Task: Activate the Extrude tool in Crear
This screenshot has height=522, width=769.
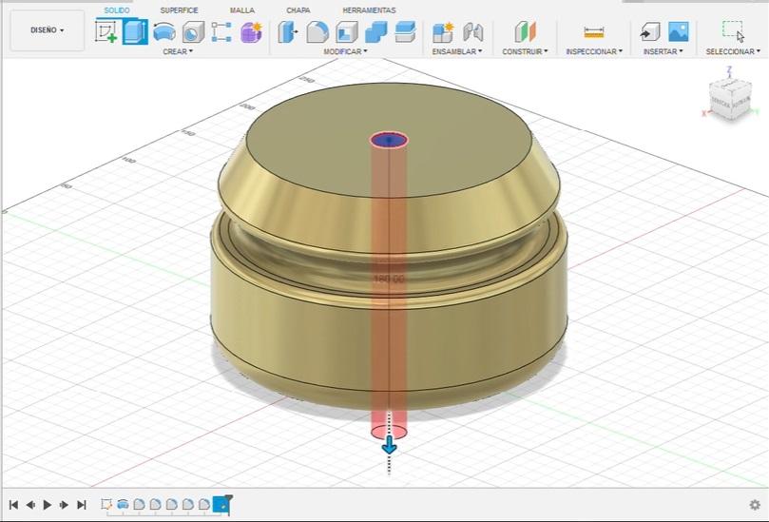Action: [135, 32]
